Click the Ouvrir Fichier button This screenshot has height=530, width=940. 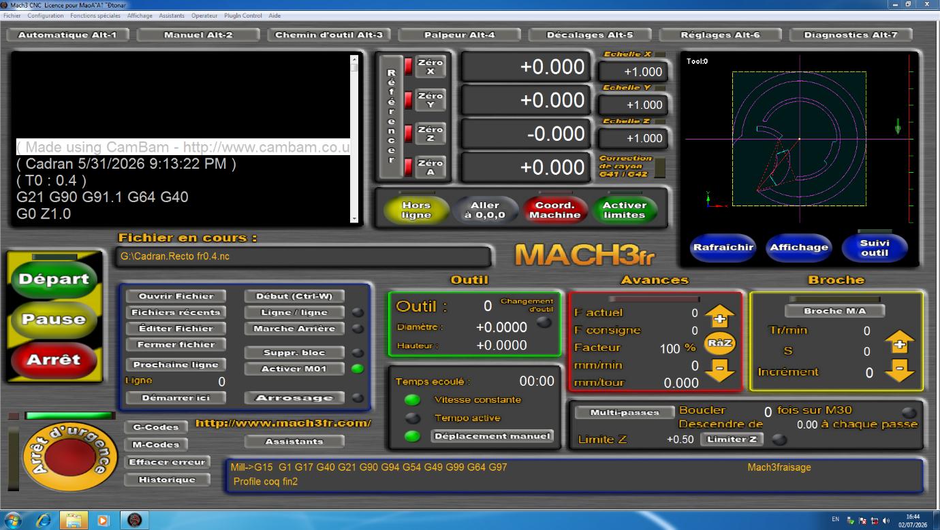pyautogui.click(x=176, y=296)
